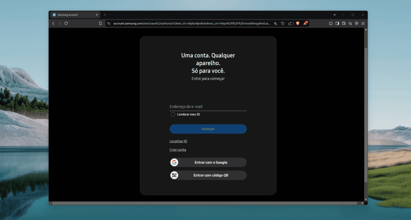Bookmark this page

pyautogui.click(x=100, y=23)
